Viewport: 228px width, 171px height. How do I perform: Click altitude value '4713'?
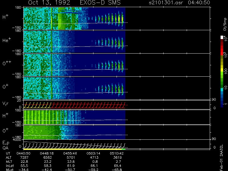[94, 158]
